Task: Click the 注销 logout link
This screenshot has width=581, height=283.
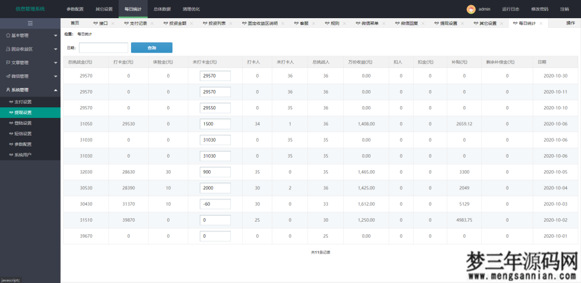Action: pyautogui.click(x=564, y=9)
